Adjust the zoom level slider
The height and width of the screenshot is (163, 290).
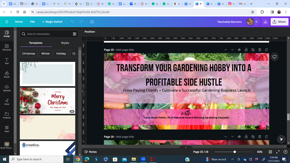[234, 152]
